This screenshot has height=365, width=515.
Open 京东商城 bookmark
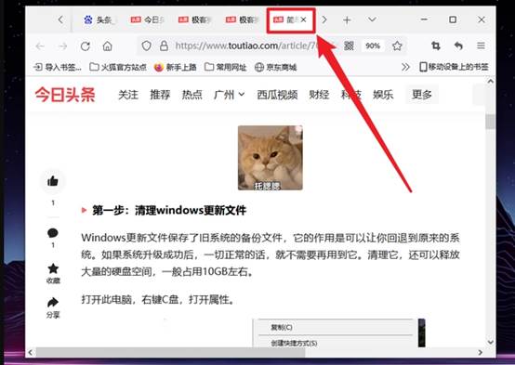pos(276,67)
